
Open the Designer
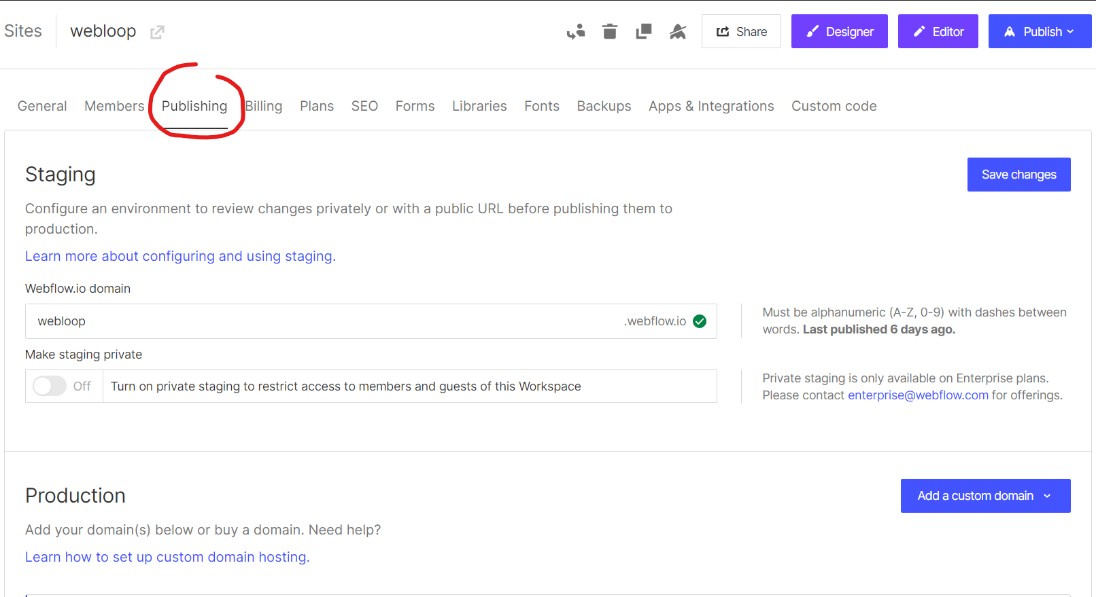[839, 31]
